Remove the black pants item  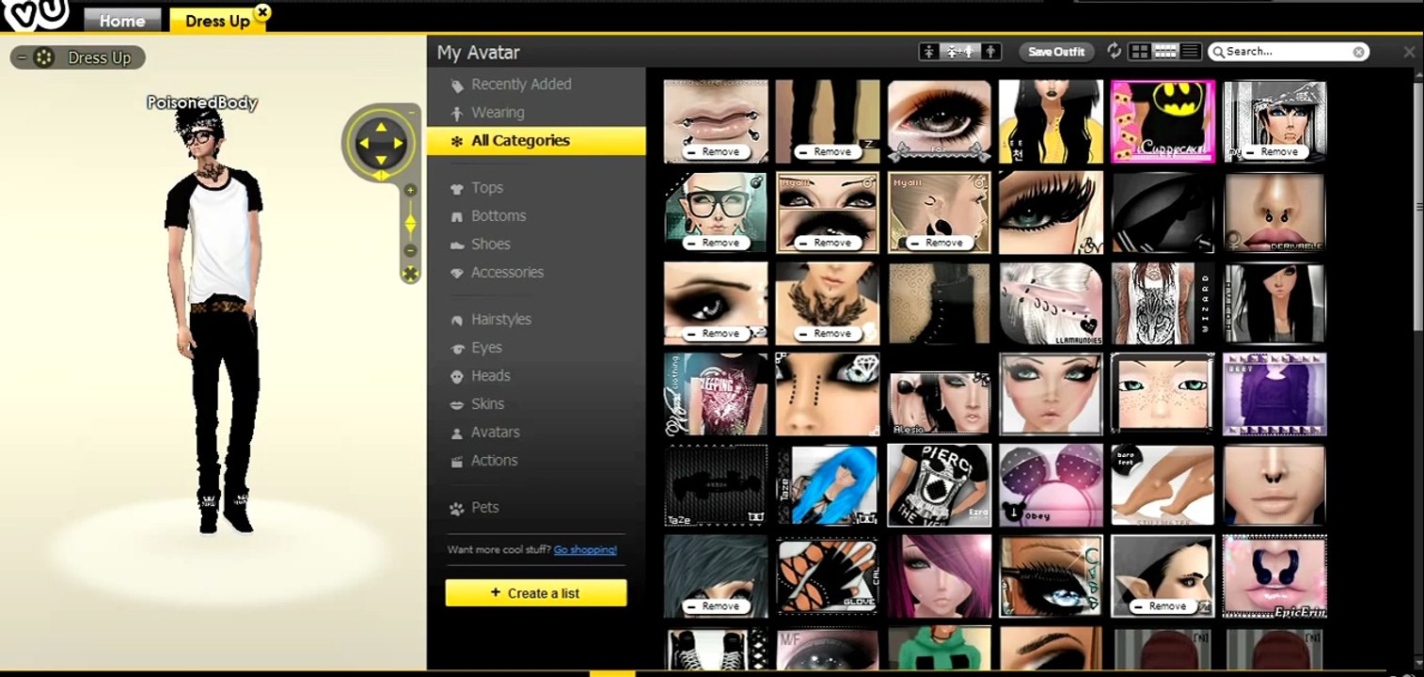[x=826, y=151]
